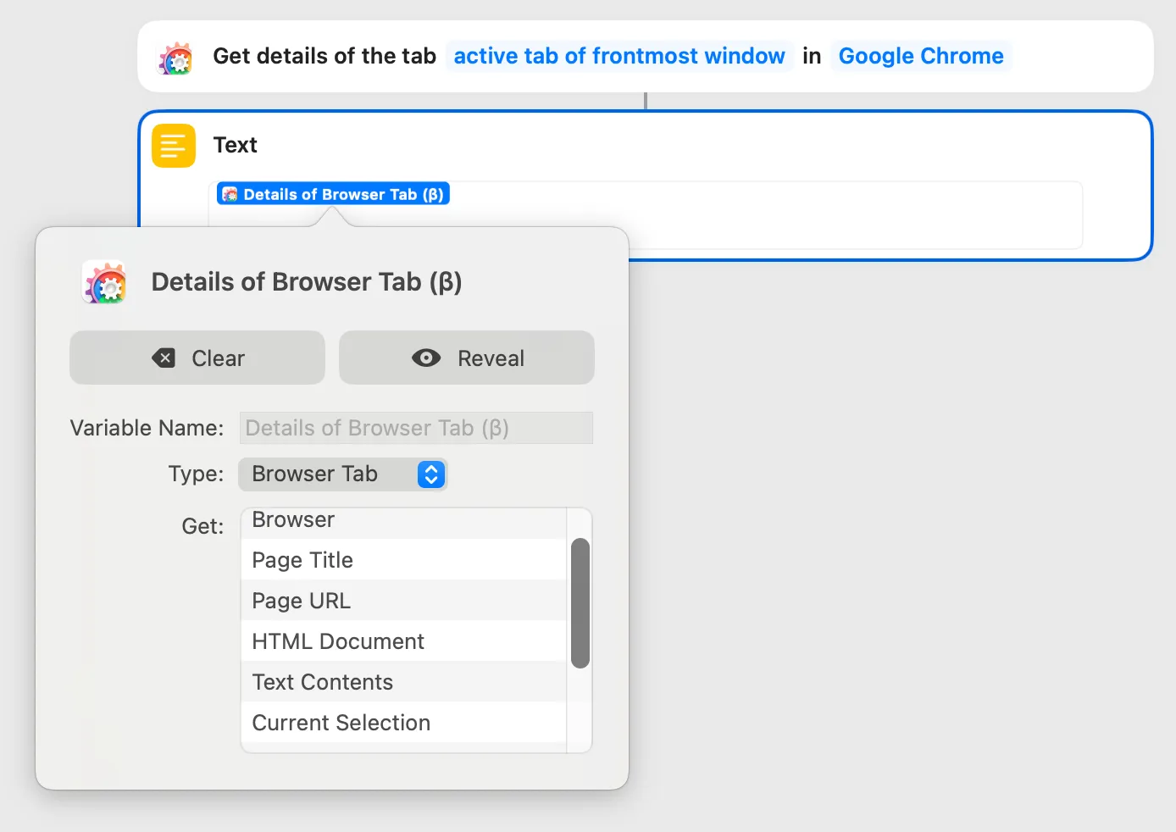Click the small icon inside the variable token
The image size is (1176, 832).
pos(230,194)
